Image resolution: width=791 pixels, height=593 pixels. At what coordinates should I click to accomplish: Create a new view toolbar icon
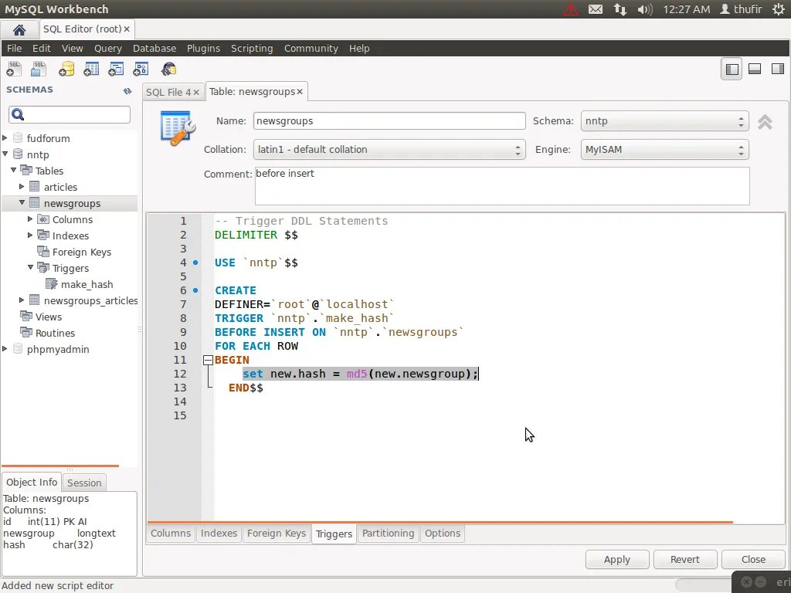[x=116, y=69]
